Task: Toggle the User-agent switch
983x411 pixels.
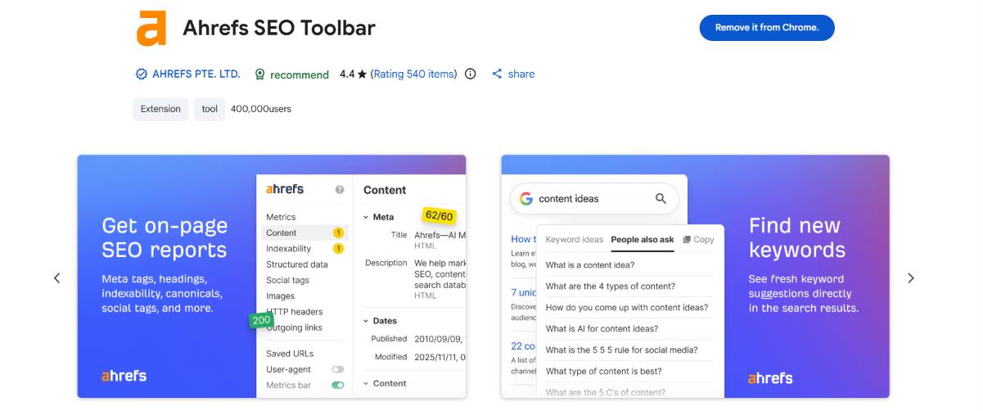Action: point(337,370)
